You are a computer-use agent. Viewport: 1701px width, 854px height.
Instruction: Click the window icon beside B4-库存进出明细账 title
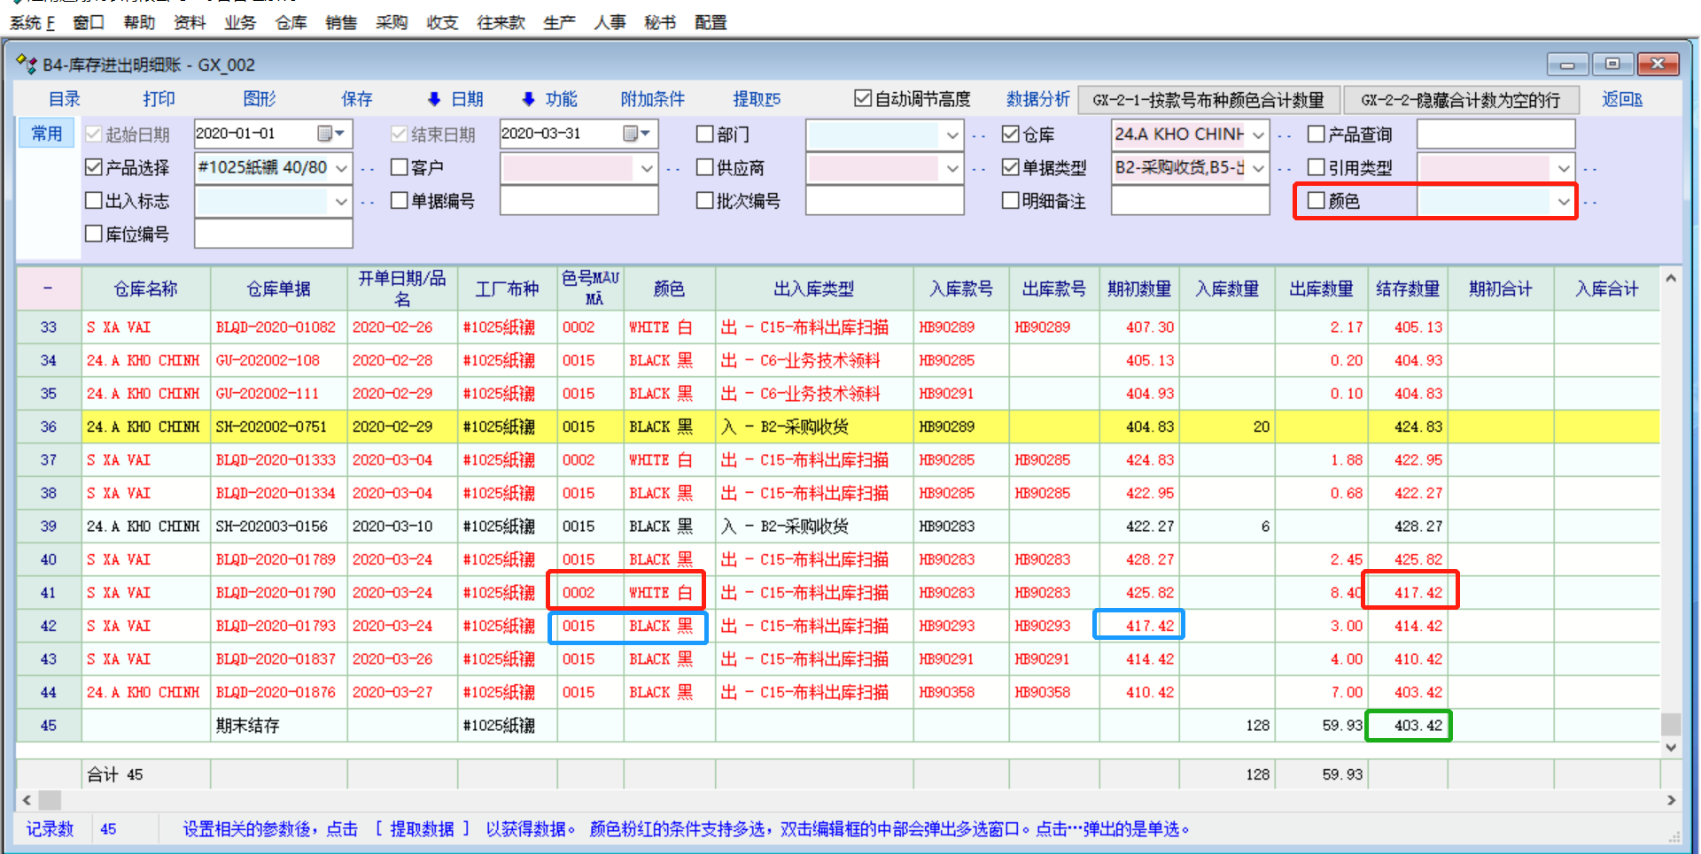click(x=27, y=65)
